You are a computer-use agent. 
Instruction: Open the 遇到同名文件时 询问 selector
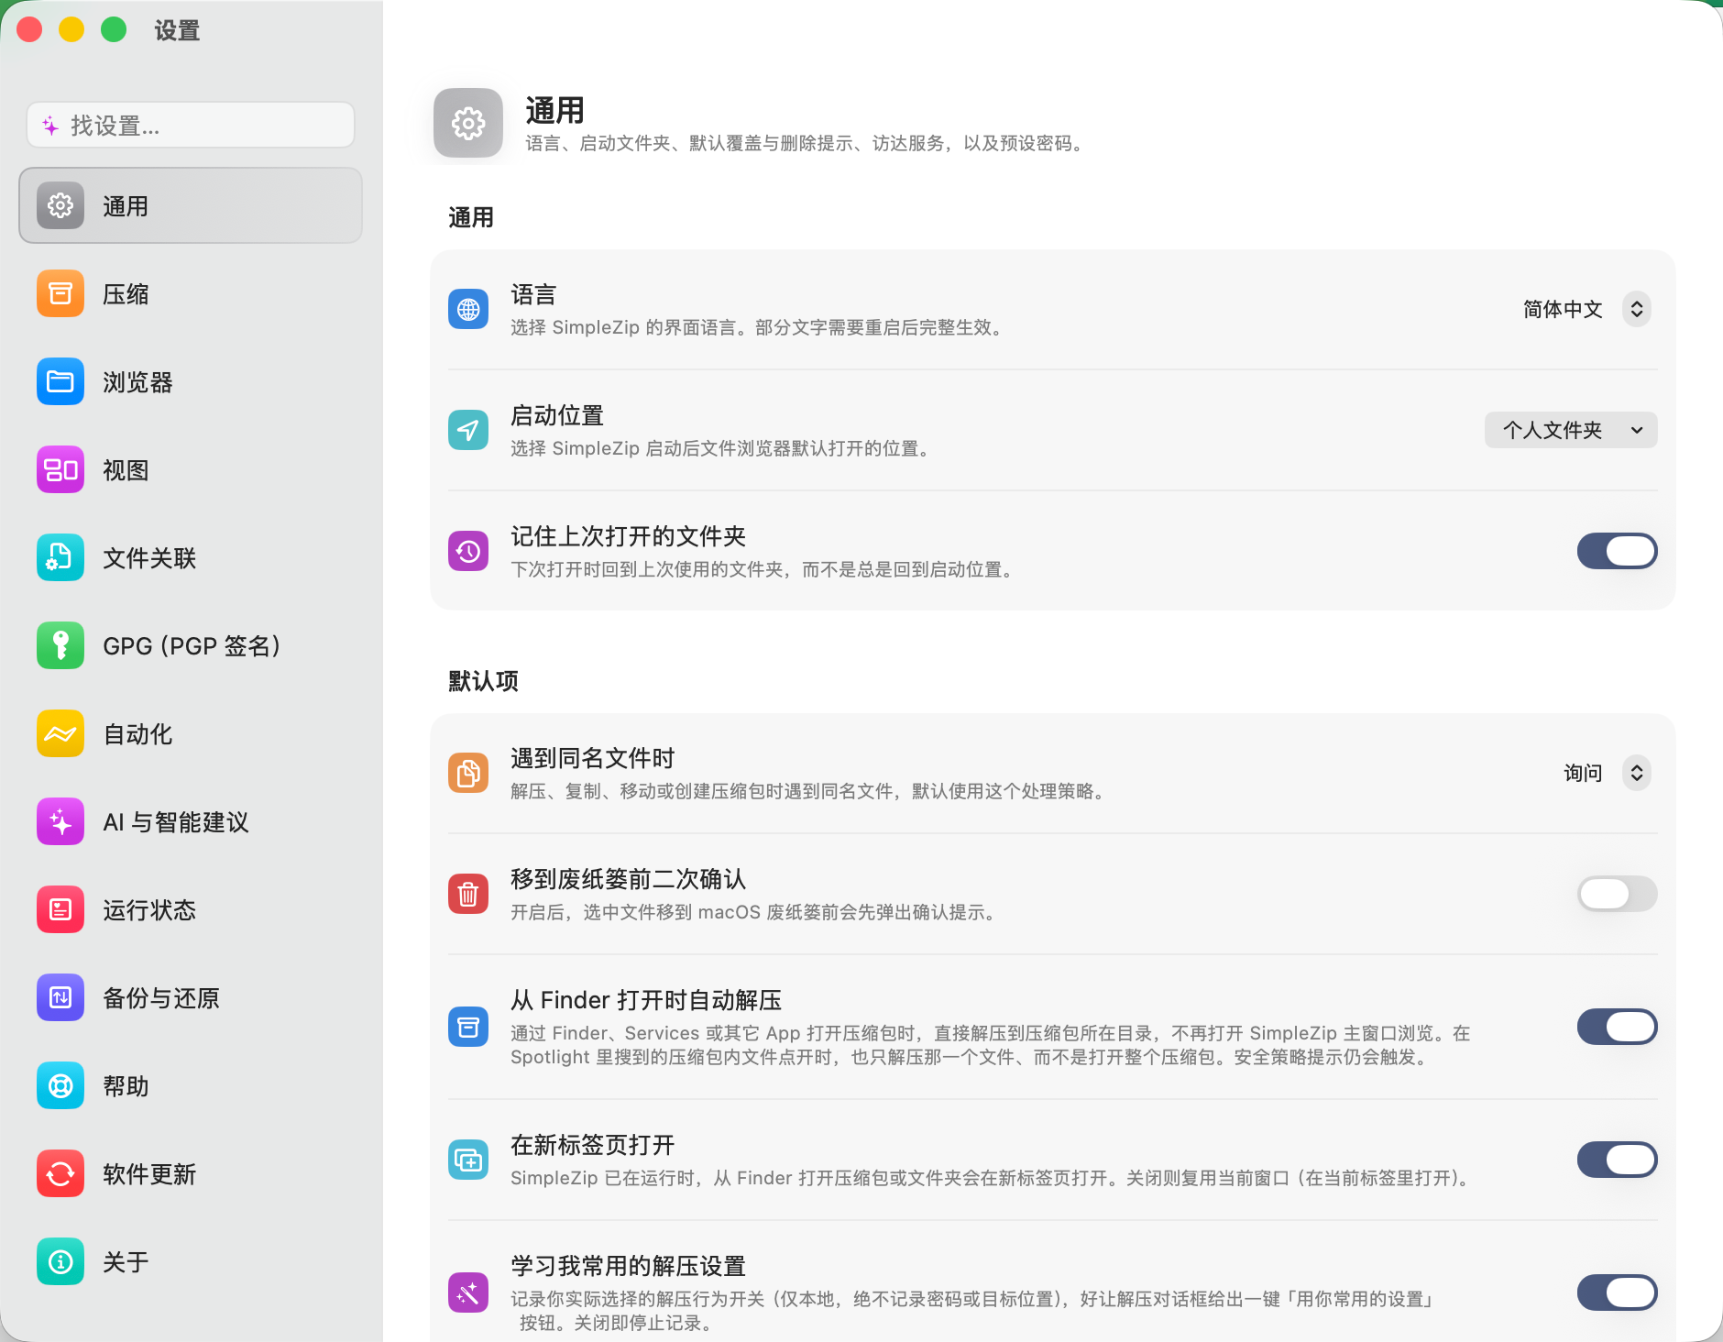1607,773
